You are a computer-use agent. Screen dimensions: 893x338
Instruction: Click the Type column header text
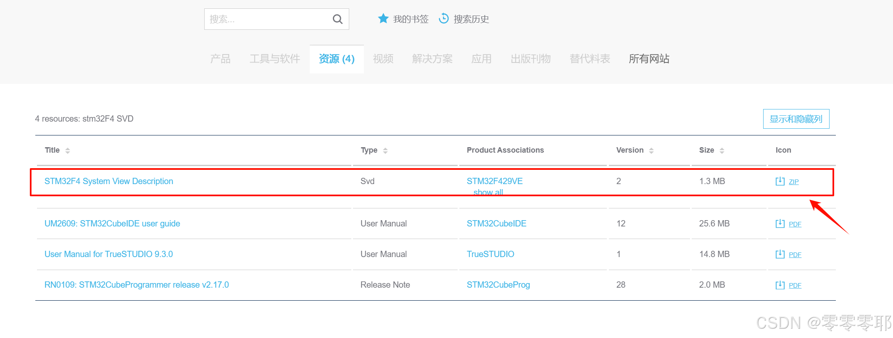[369, 150]
